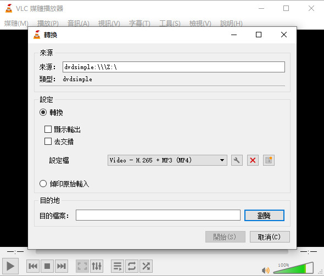Create a new profile icon button
Screen dimensions: 324x276
coord(269,160)
